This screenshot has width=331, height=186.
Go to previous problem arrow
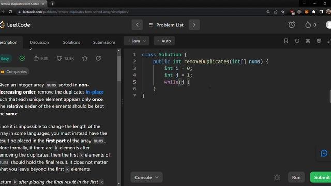click(137, 25)
